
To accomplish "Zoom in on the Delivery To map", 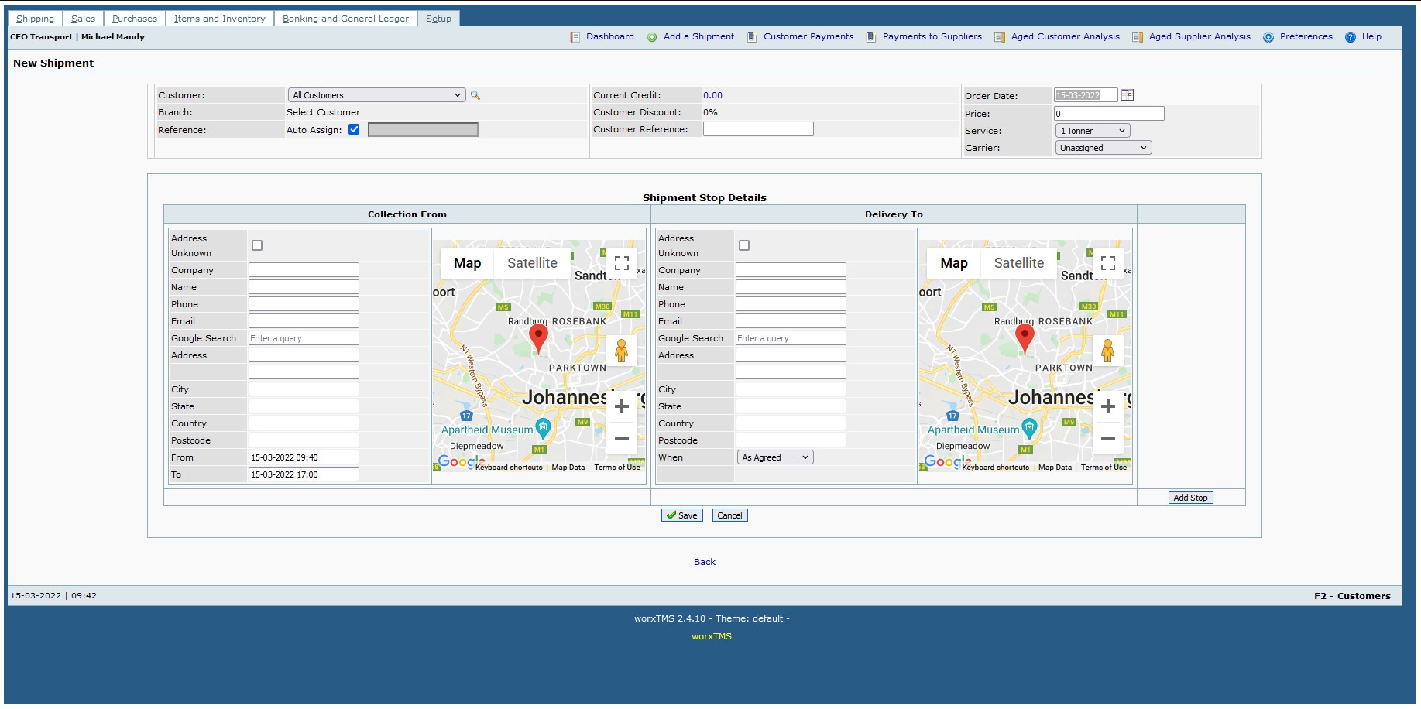I will [1107, 406].
